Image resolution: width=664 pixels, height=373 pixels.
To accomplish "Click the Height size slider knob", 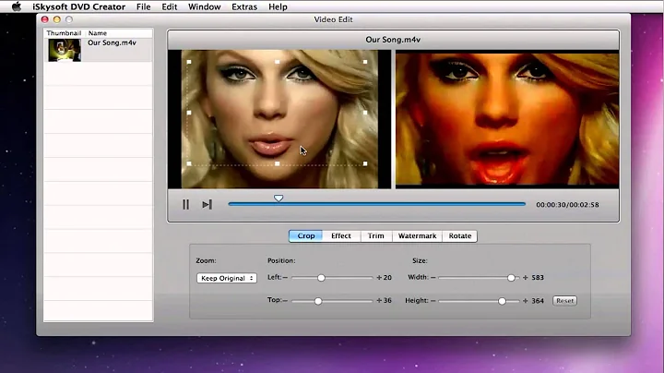I will pos(502,301).
